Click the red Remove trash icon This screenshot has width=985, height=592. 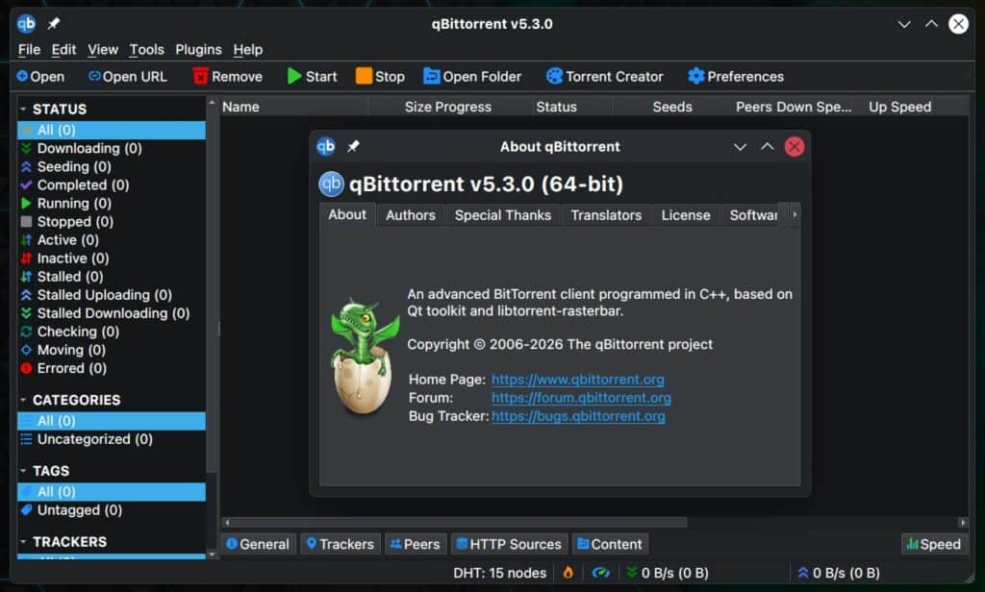tap(200, 76)
